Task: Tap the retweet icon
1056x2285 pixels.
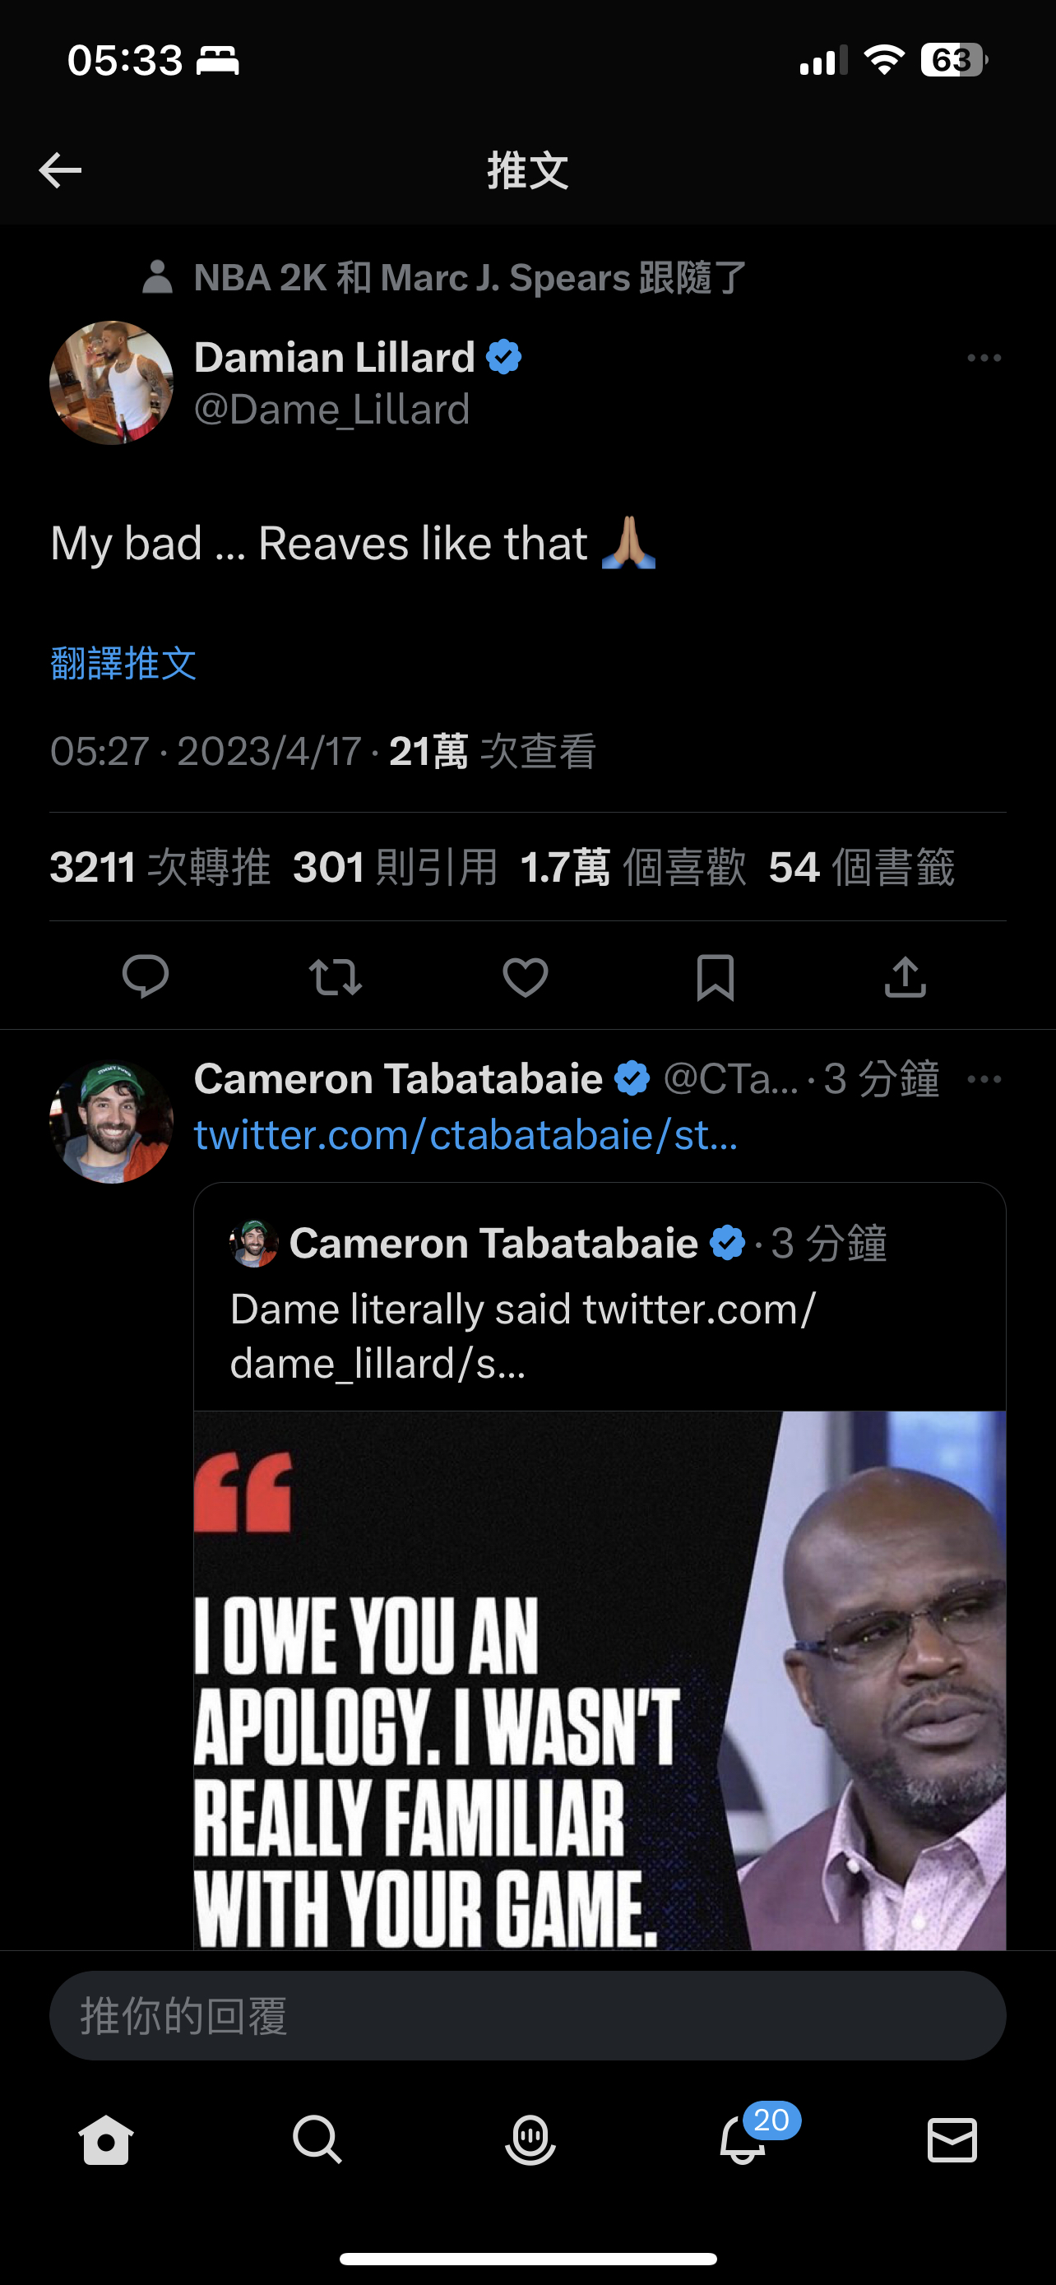Action: (336, 976)
